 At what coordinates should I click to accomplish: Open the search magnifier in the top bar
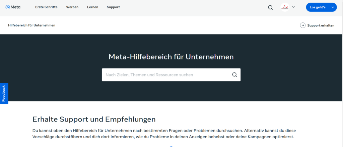270,7
